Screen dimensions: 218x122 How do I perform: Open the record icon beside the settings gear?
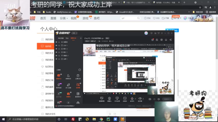point(150,99)
